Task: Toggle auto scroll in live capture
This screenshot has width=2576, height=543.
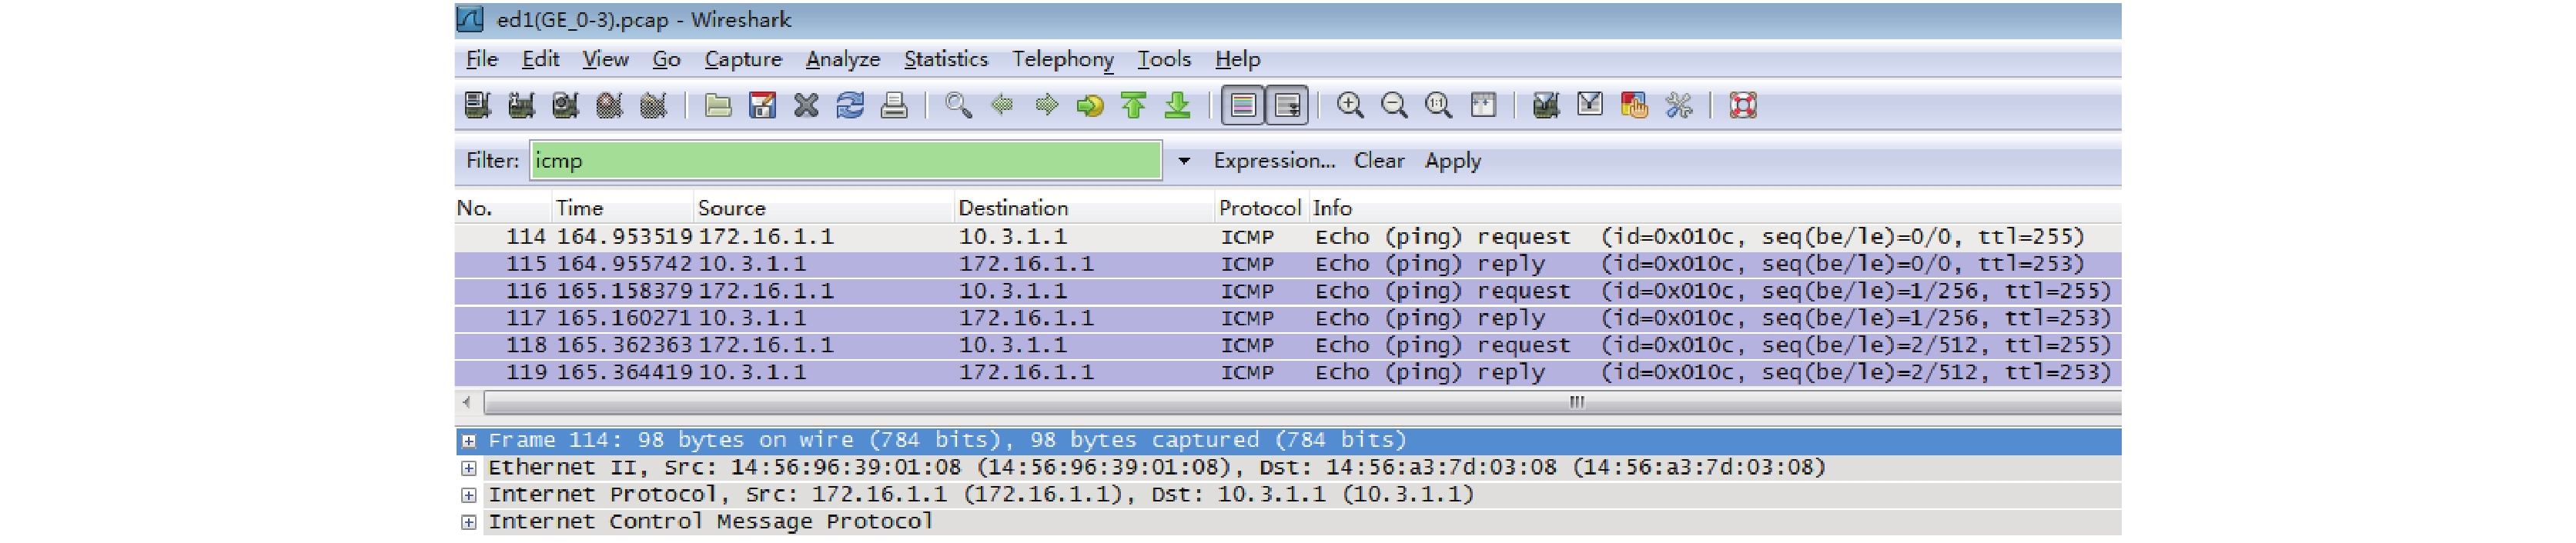Action: [x=1287, y=105]
